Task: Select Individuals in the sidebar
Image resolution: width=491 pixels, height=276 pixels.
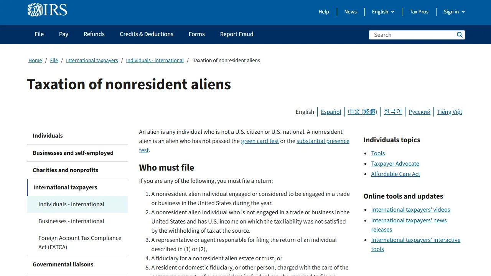Action: (x=77, y=136)
